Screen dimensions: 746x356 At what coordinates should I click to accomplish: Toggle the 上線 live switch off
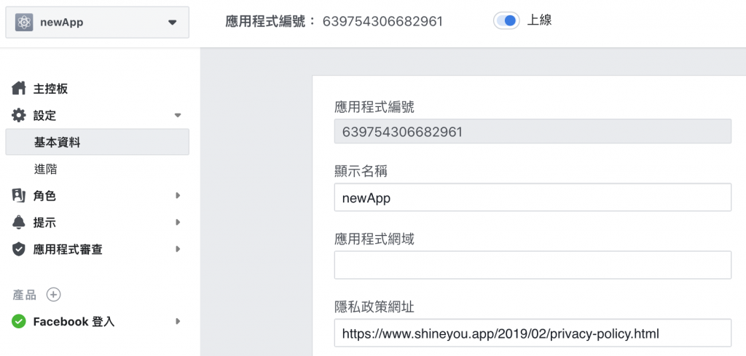point(506,21)
